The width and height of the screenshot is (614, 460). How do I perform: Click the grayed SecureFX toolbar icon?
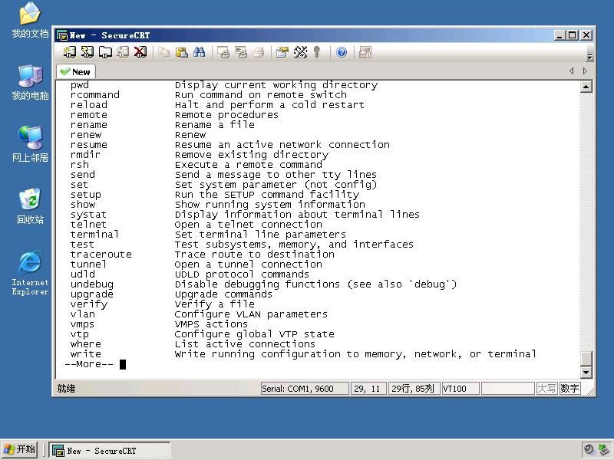(365, 52)
